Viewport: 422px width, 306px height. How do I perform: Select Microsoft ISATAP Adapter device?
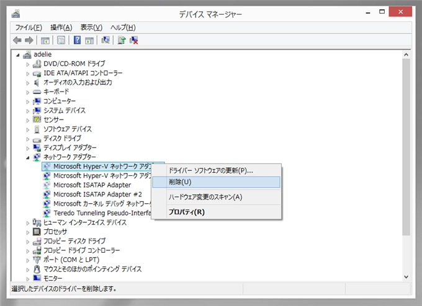point(92,185)
